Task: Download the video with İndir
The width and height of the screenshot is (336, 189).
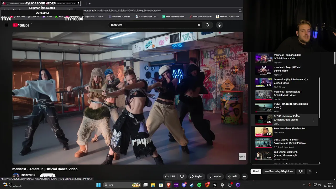Action: click(233, 176)
